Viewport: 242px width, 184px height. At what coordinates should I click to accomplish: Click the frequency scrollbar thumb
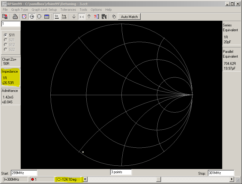159,179
